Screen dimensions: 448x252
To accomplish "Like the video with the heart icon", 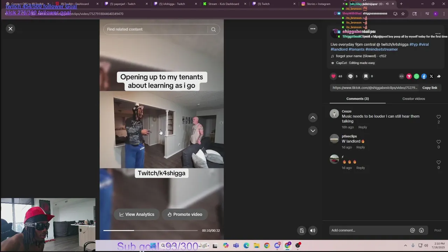I will click(x=333, y=76).
